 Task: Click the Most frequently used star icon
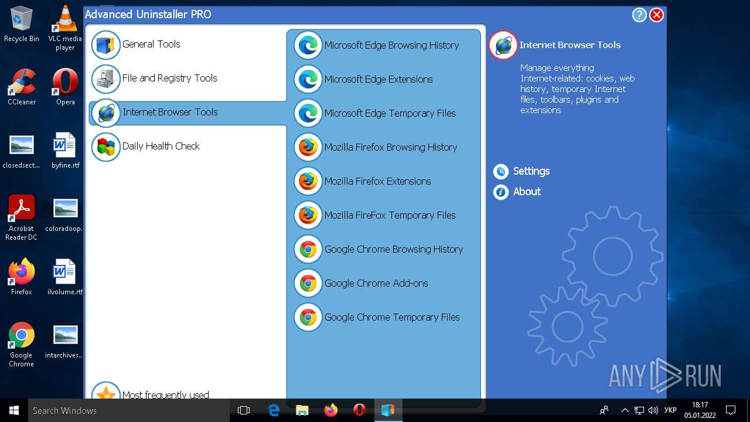tap(106, 392)
